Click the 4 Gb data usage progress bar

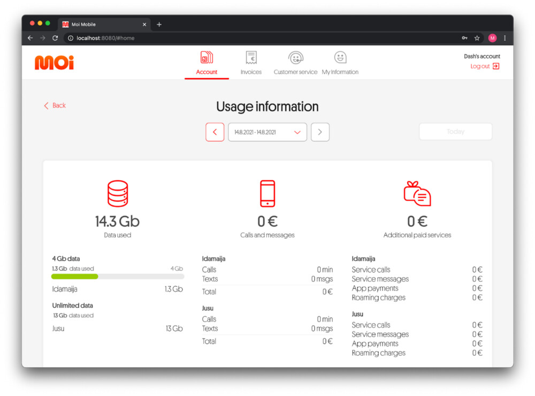point(118,277)
